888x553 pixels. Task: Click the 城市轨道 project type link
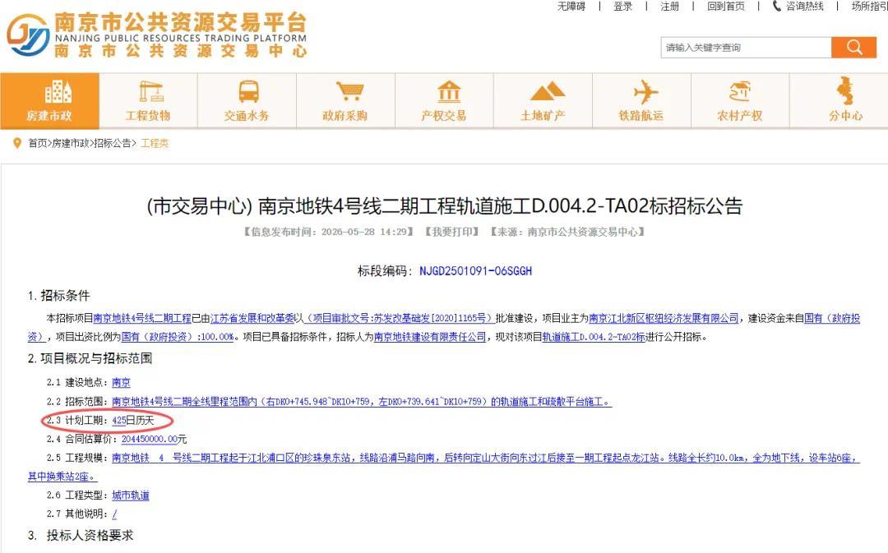[130, 495]
